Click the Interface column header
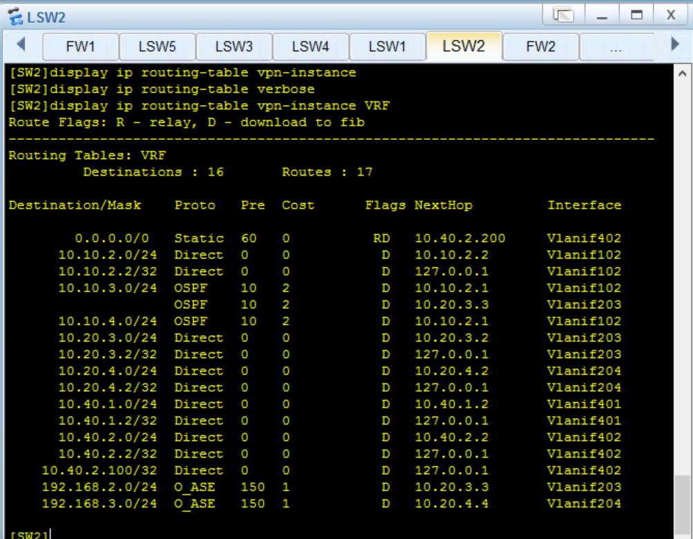Image resolution: width=693 pixels, height=539 pixels. click(x=585, y=205)
